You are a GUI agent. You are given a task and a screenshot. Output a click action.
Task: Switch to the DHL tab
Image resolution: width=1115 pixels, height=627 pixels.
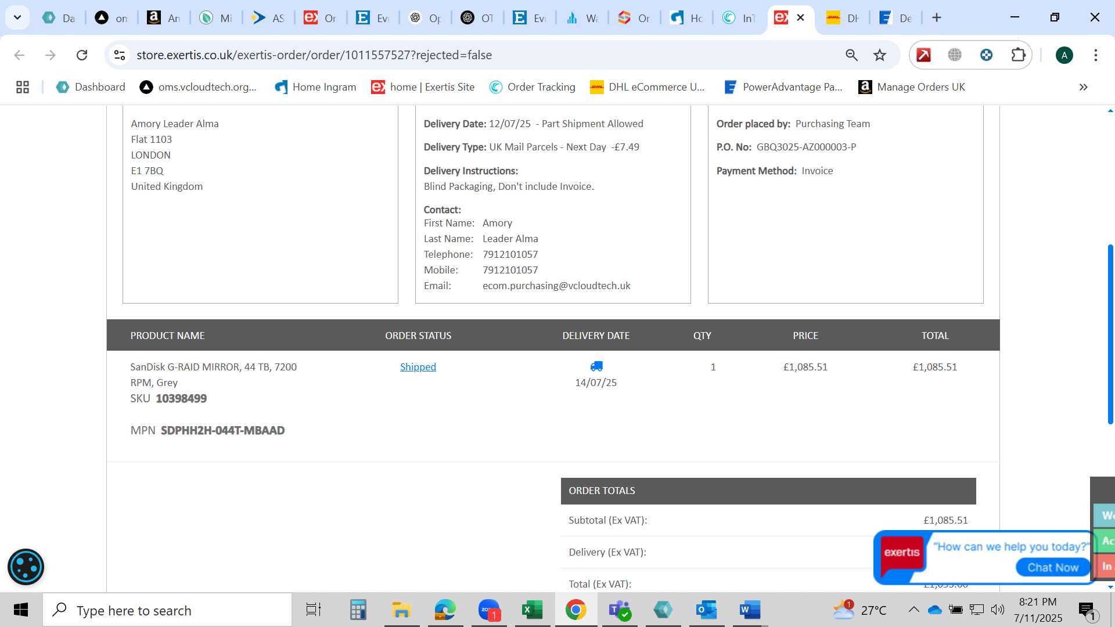pos(843,18)
